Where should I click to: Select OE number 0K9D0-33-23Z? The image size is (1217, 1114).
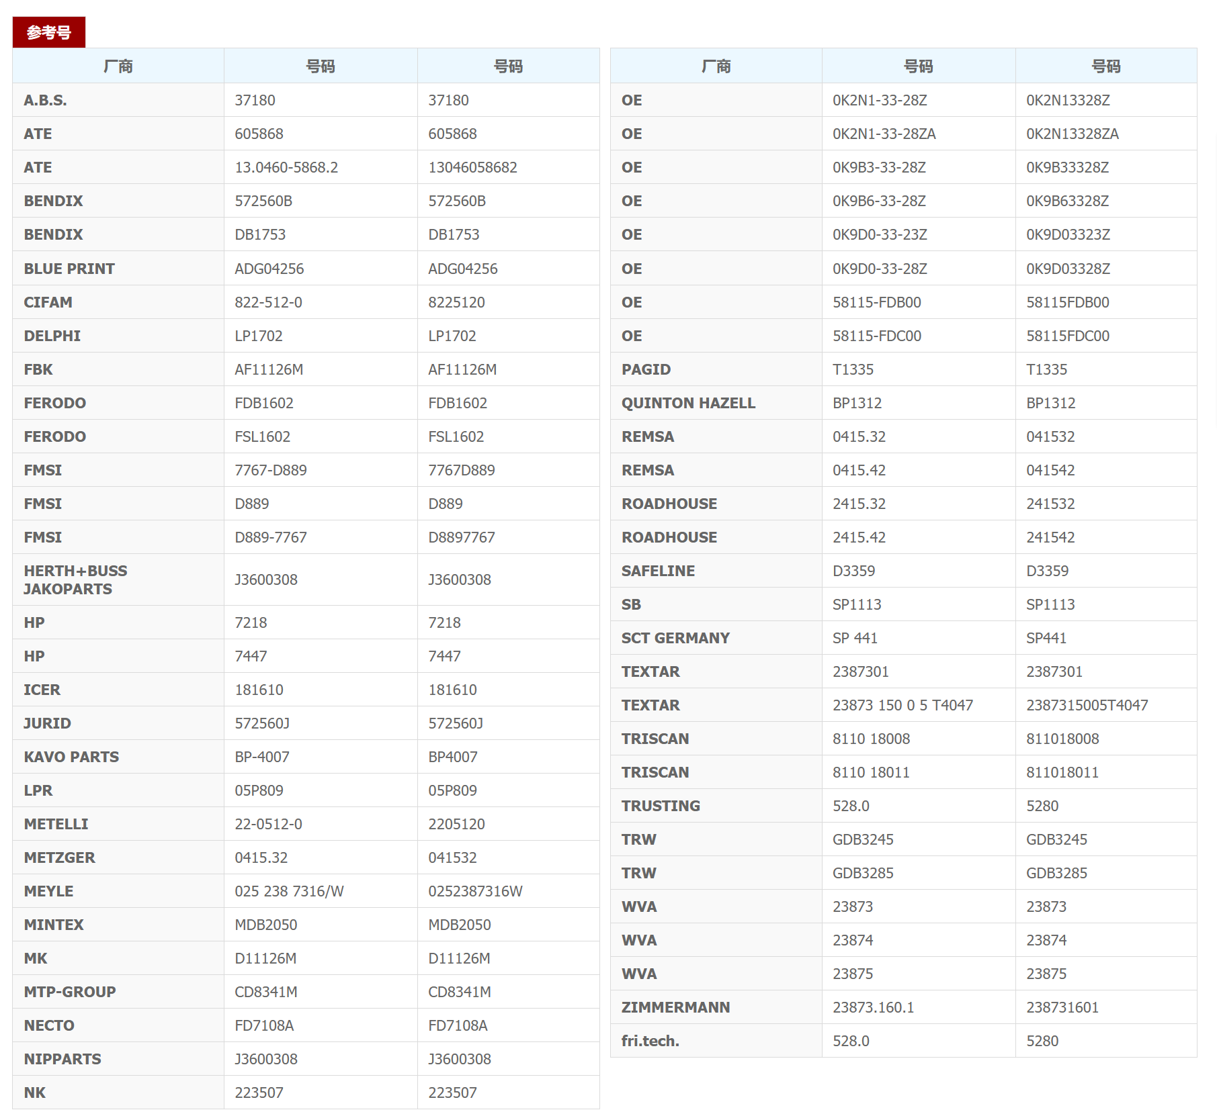click(880, 234)
